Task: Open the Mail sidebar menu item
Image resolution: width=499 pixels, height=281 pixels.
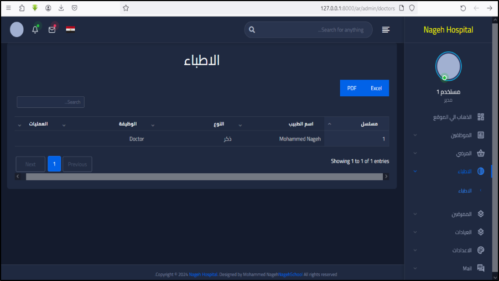Action: pos(467,268)
